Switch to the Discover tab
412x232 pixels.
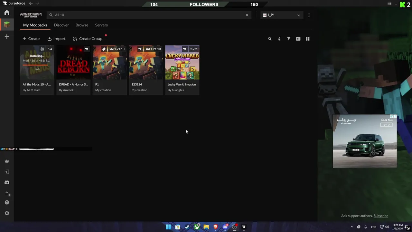[x=61, y=25]
